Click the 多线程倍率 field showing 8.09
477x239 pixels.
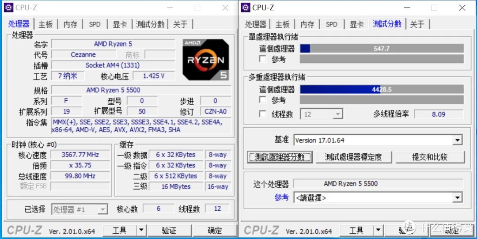(x=439, y=114)
